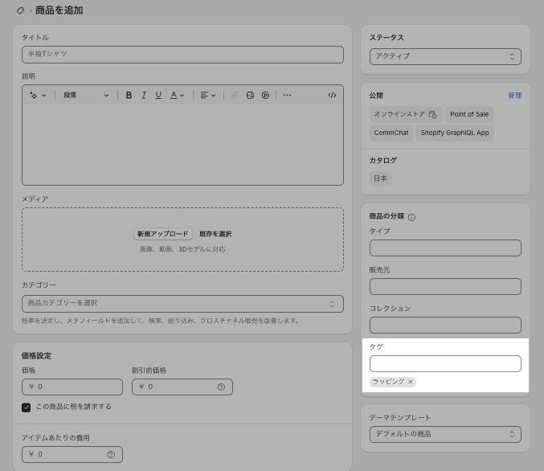Show help for 割引前価格
Image resolution: width=544 pixels, height=471 pixels.
point(221,387)
